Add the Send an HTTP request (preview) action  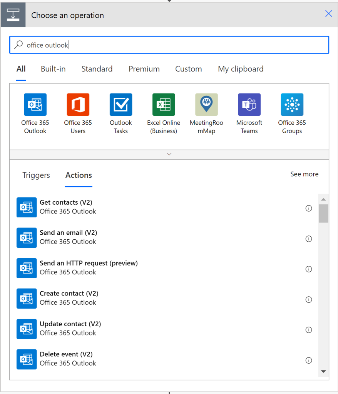[x=164, y=268]
